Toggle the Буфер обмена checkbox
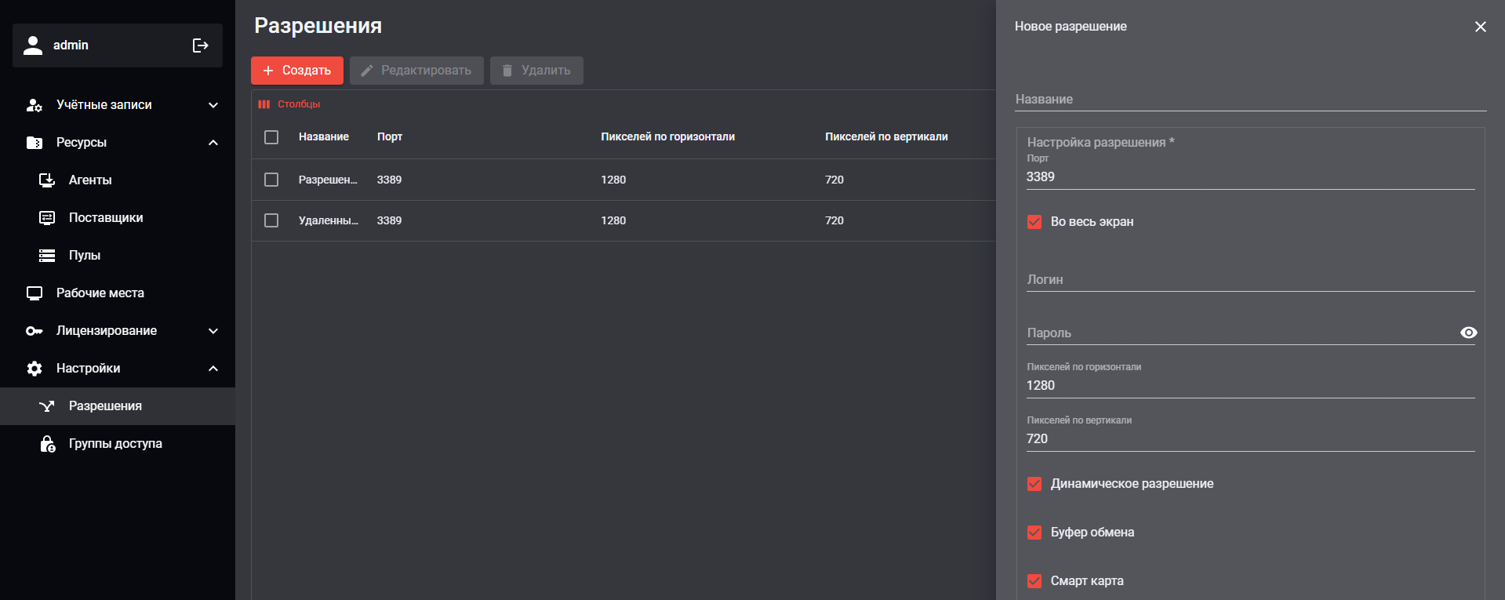 click(x=1034, y=533)
